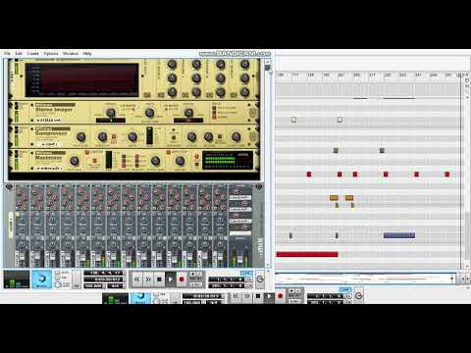Toggle Loop in the lower sequencer transport
Screen dimensions: 471x353
click(344, 289)
